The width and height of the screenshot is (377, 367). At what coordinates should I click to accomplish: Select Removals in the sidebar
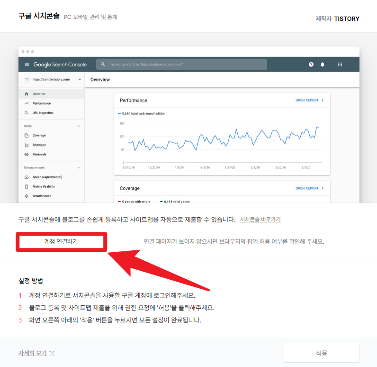point(52,154)
